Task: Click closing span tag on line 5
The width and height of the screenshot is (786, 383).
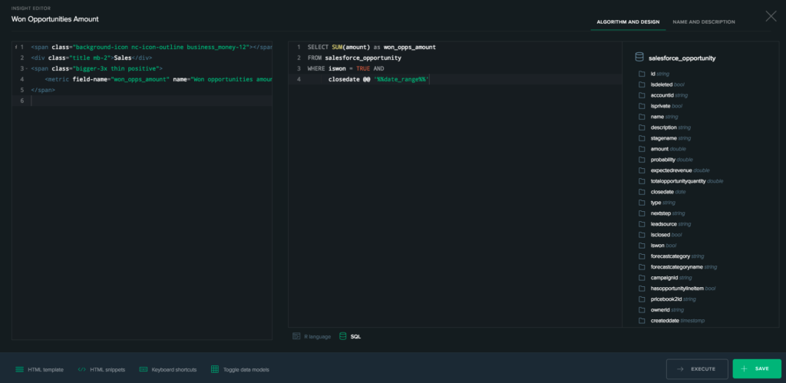Action: pyautogui.click(x=43, y=91)
